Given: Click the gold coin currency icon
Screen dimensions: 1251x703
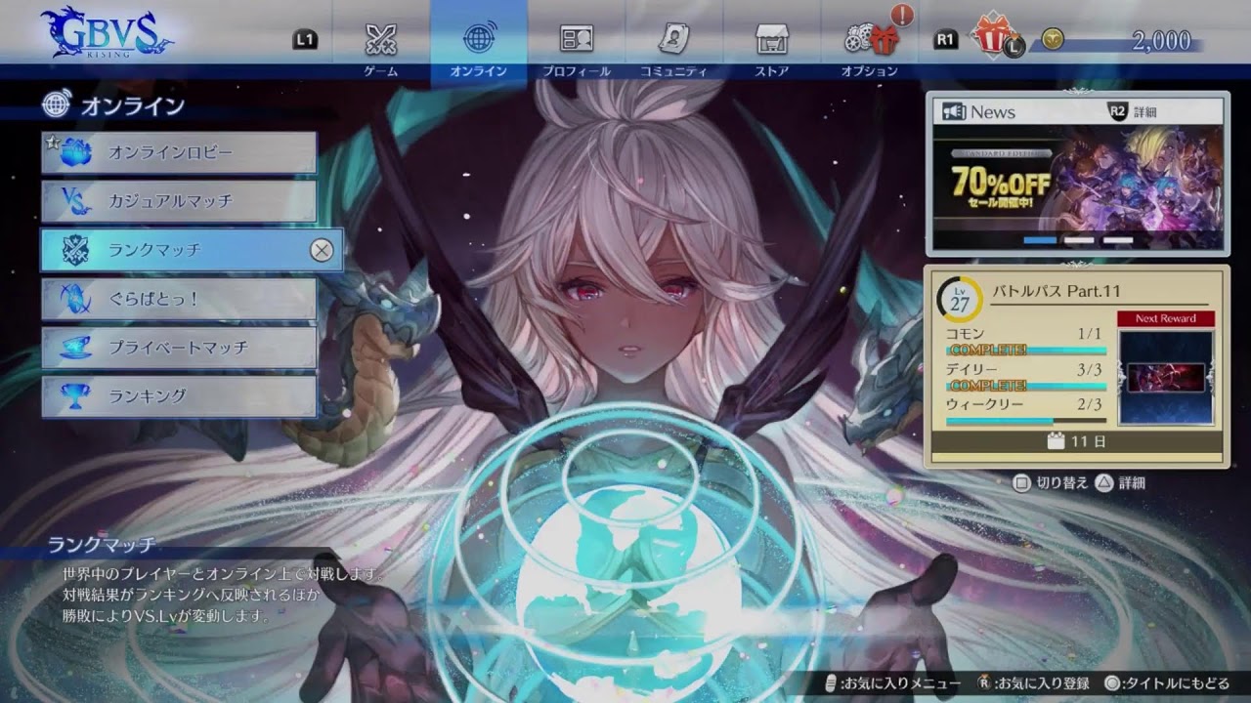Looking at the screenshot, I should (1052, 39).
